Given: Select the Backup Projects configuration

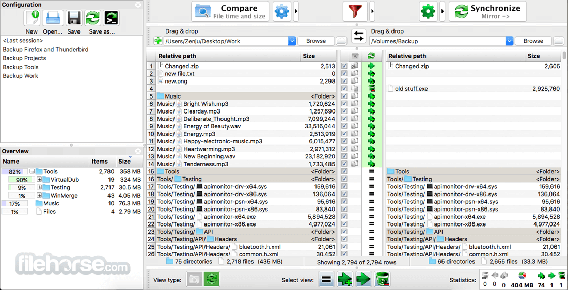Looking at the screenshot, I should click(x=24, y=58).
